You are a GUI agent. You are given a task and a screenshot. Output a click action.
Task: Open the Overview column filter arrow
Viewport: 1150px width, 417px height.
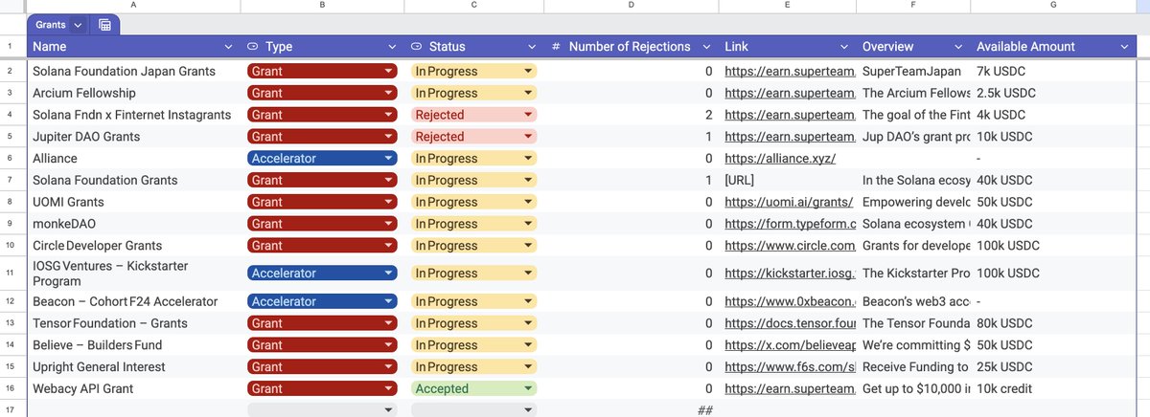pos(957,47)
